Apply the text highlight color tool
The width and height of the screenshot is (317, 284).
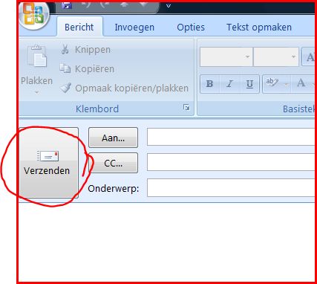coord(272,83)
